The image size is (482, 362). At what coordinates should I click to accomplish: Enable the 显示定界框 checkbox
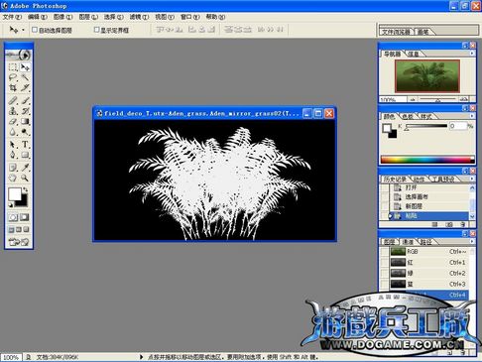96,30
